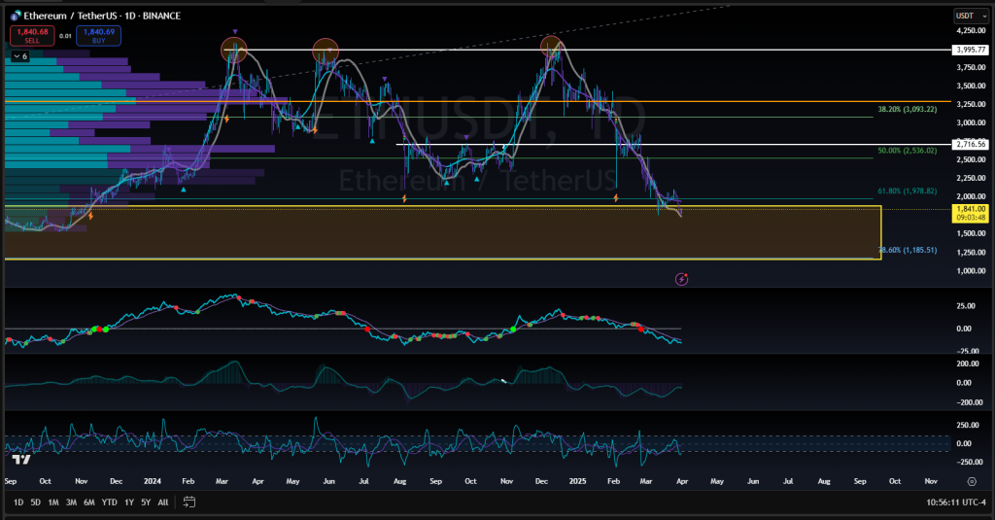Click the purple down-triangle marker near October 2024
This screenshot has height=520, width=995.
(466, 137)
